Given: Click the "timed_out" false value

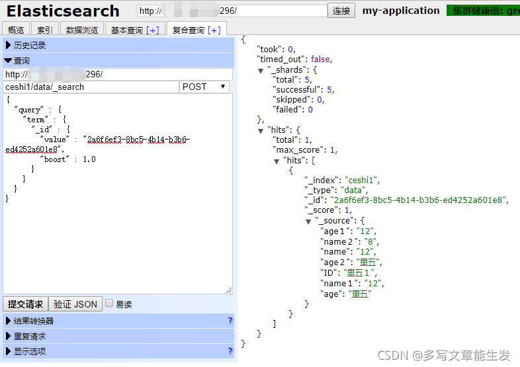Looking at the screenshot, I should click(x=320, y=59).
